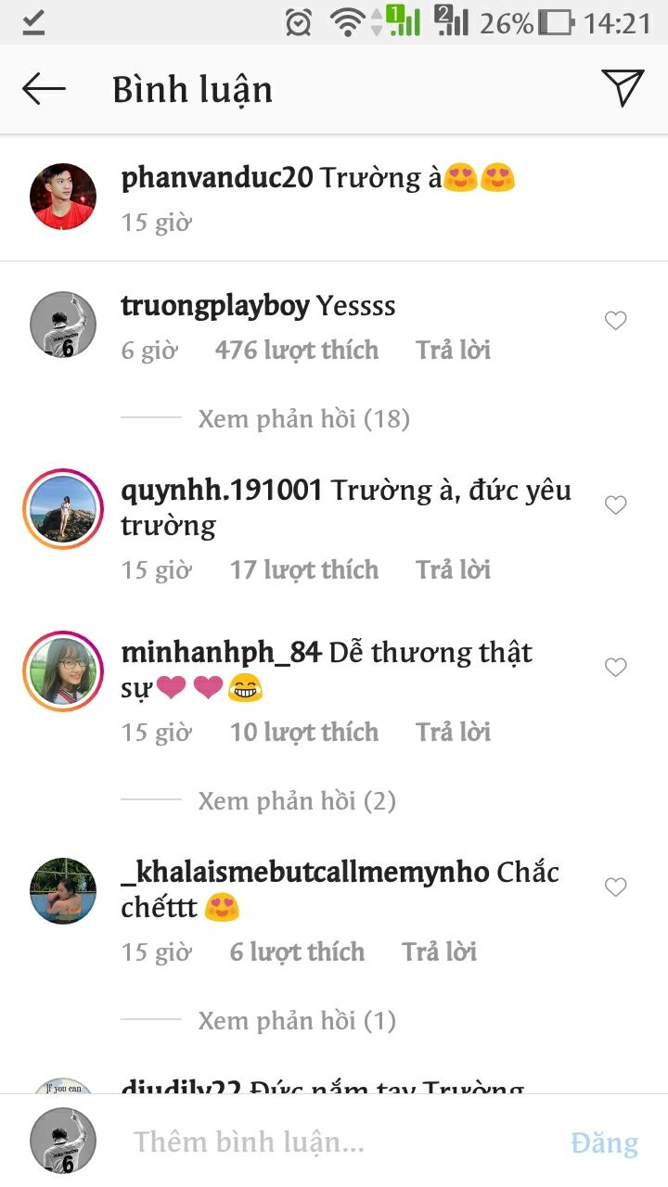Tap the back arrow beside Bình luận
The height and width of the screenshot is (1187, 668).
pos(44,89)
